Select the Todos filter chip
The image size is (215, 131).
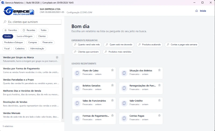pos(44,30)
